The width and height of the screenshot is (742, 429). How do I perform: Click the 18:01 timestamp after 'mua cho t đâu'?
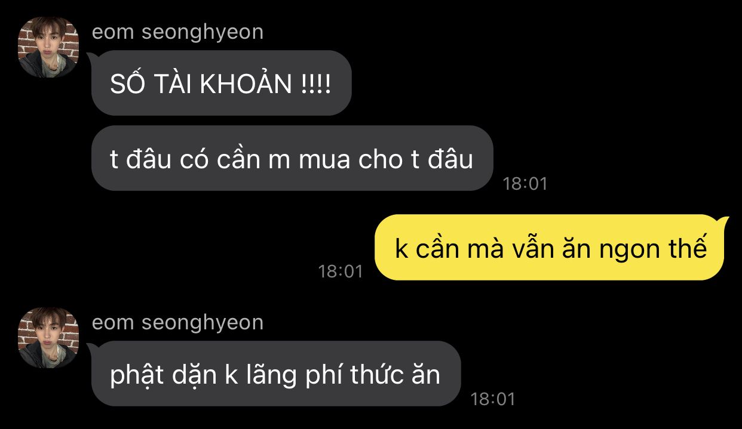click(x=525, y=183)
